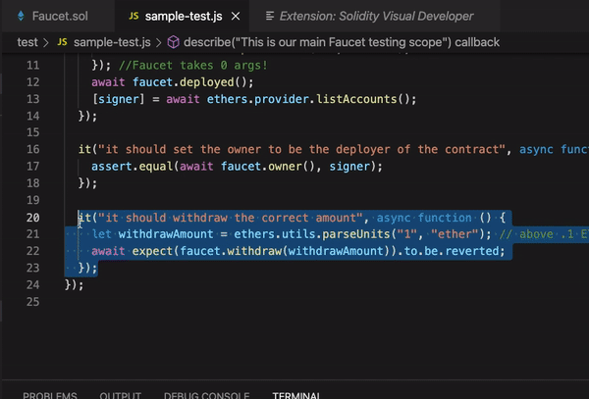Expand breadcrumb chevron after test
The width and height of the screenshot is (589, 399).
[x=46, y=43]
